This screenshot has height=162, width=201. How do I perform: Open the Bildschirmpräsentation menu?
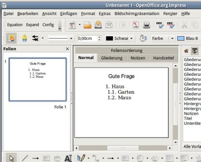(x=137, y=14)
